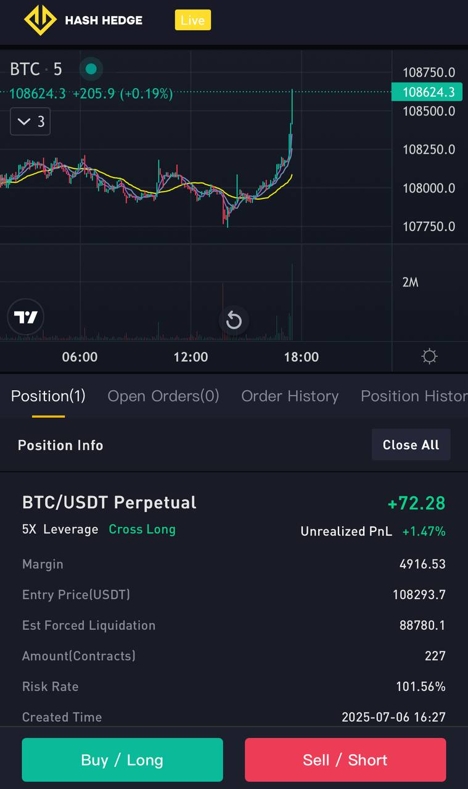The height and width of the screenshot is (789, 468).
Task: Collapse the indicator legend showing 3
Action: click(30, 121)
